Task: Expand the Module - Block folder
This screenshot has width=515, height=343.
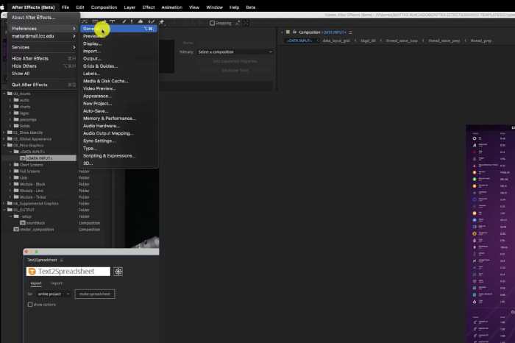Action: pyautogui.click(x=10, y=184)
